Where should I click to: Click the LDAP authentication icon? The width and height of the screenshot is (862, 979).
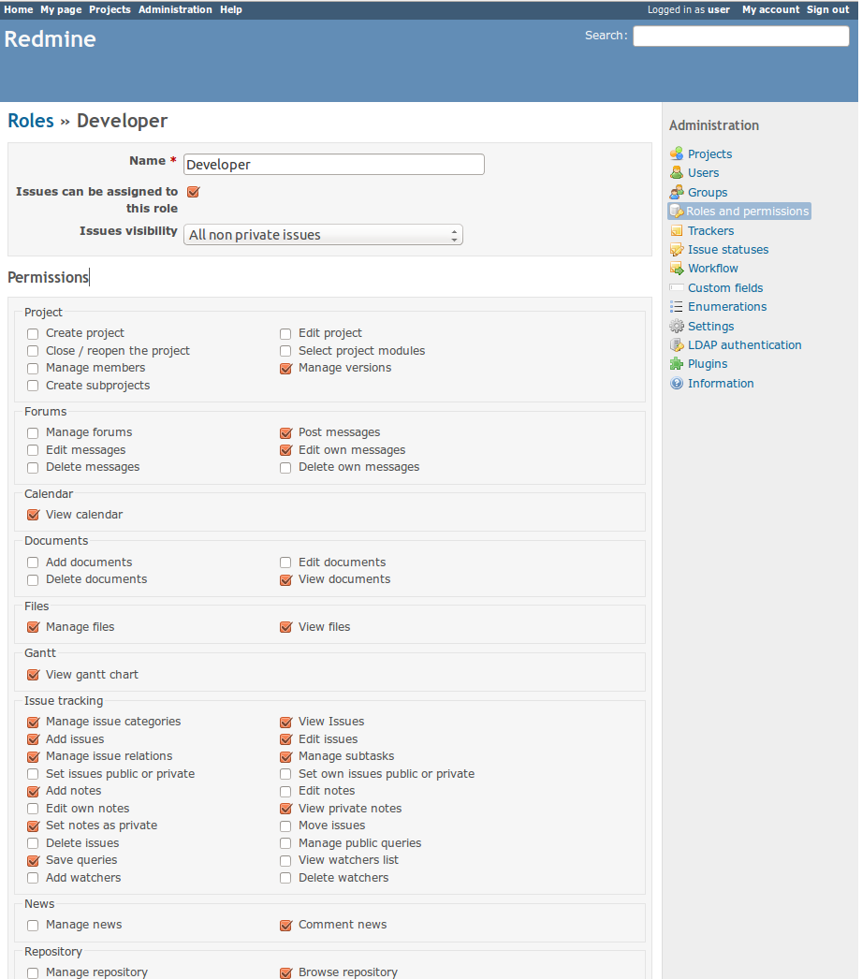coord(677,345)
